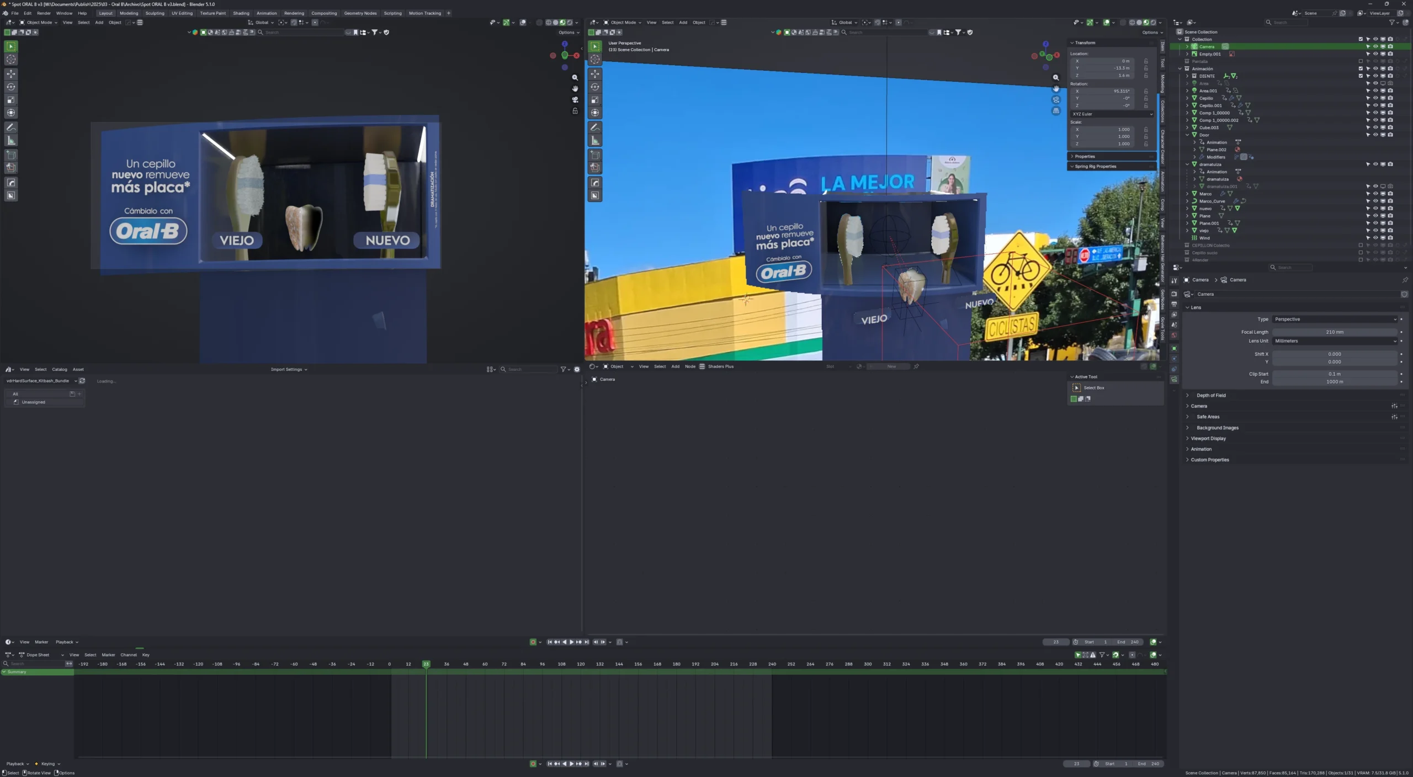Click the zoom magnifier in the left viewport

(575, 78)
